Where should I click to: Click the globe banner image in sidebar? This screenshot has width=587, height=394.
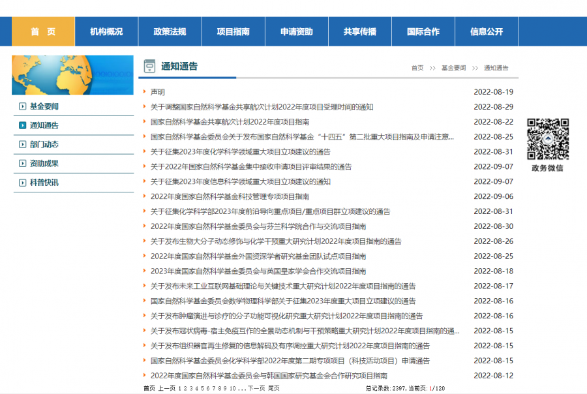tap(72, 75)
